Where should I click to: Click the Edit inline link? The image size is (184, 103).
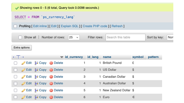(40, 26)
